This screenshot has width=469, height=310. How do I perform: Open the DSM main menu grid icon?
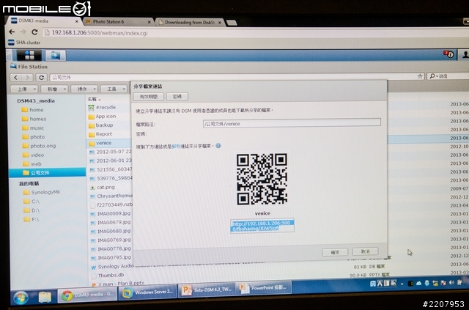click(29, 56)
